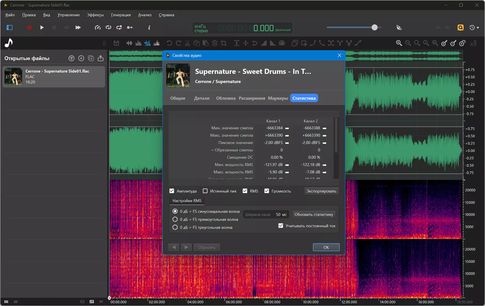485x306 pixels.
Task: Click the album cover thumbnail in dialog
Action: click(178, 76)
